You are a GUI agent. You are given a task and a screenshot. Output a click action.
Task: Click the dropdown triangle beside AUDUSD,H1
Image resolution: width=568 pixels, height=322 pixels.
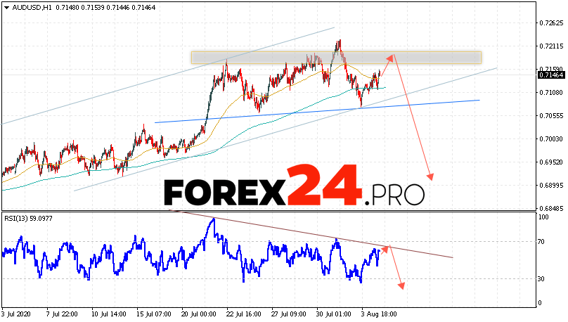[6, 6]
